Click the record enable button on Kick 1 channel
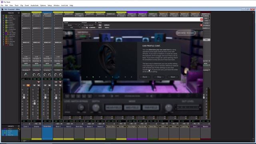Screen dimensions: 256x144 pos(60,82)
